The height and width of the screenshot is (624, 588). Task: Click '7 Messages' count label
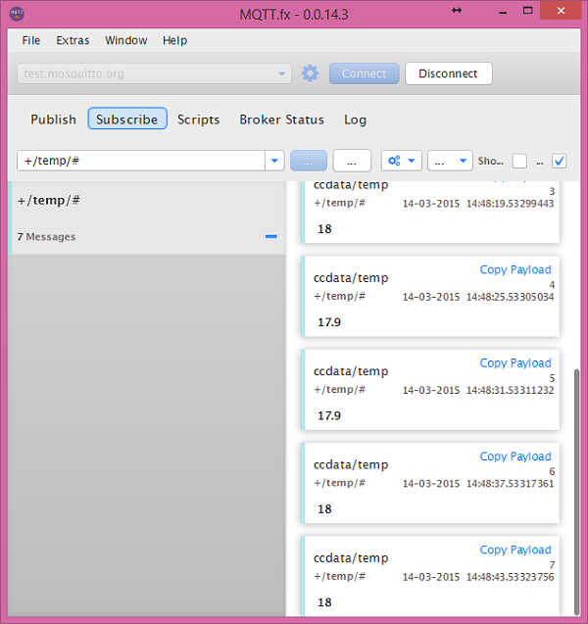[46, 237]
